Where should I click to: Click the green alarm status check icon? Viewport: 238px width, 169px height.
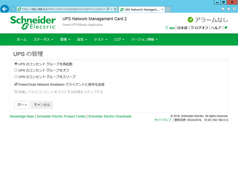[x=190, y=20]
